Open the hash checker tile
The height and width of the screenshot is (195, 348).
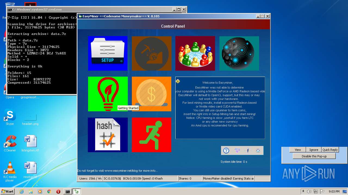click(x=108, y=135)
